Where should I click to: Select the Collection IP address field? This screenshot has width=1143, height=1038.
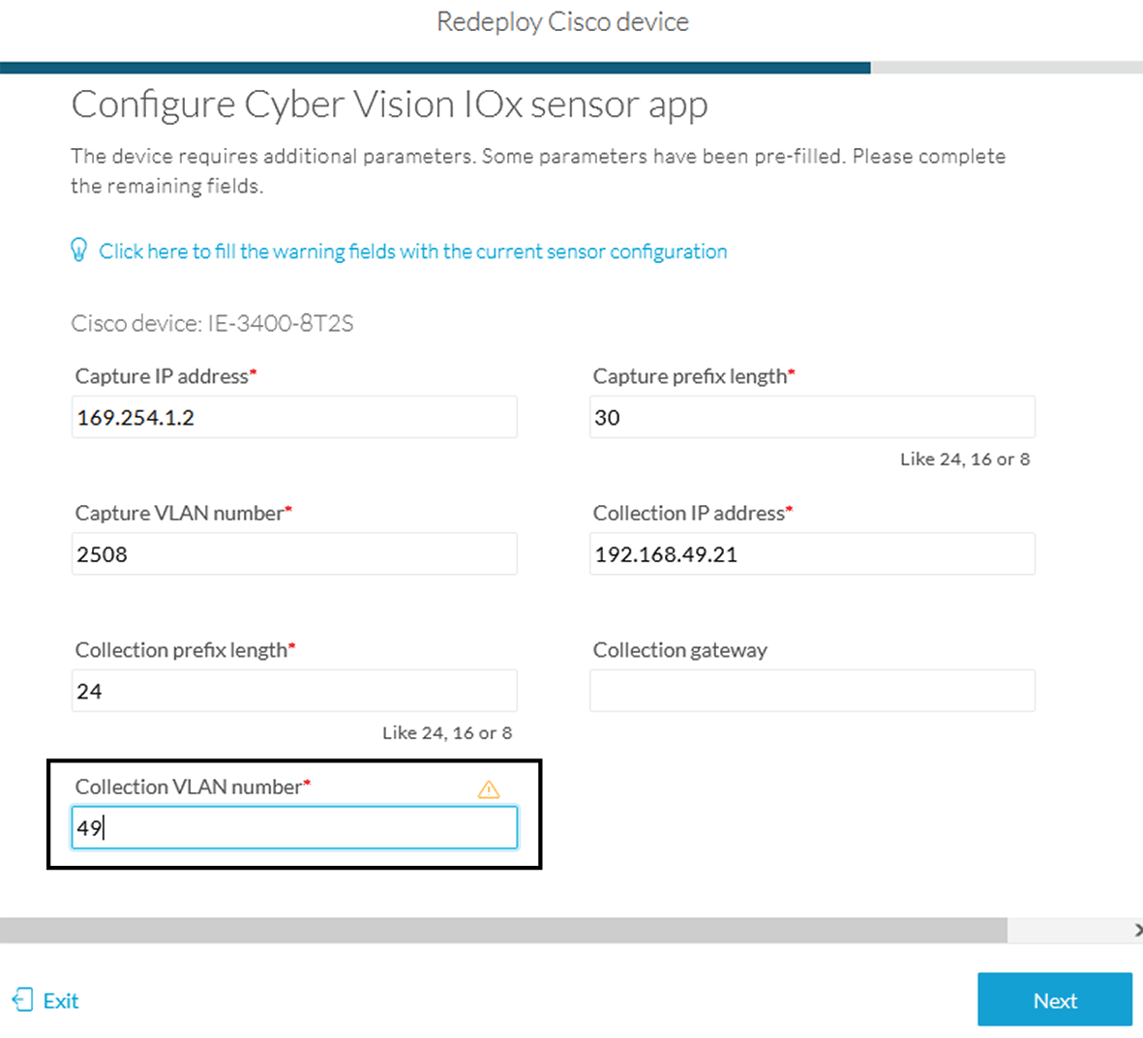[x=811, y=553]
